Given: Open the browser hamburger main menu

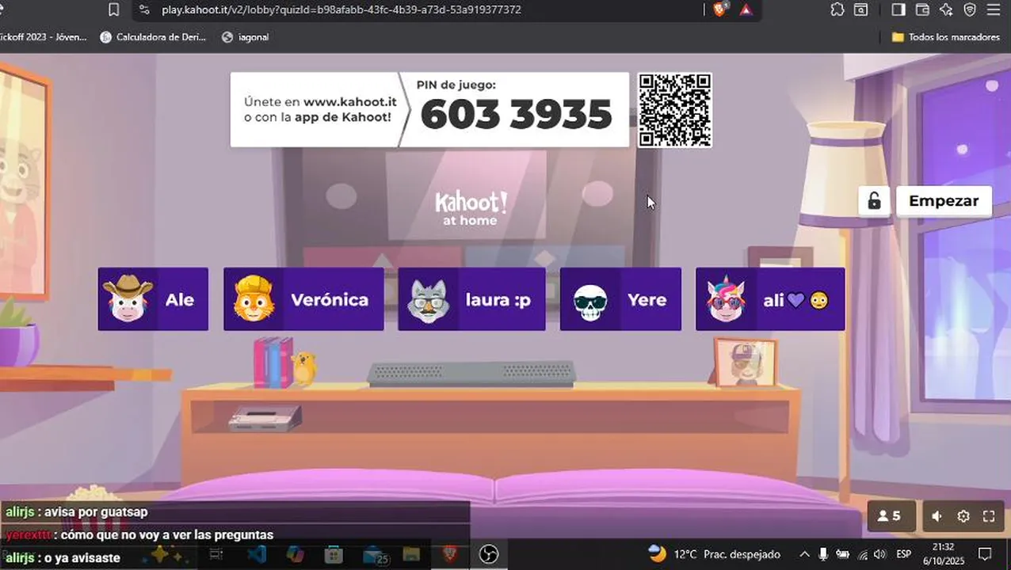Looking at the screenshot, I should [x=993, y=9].
